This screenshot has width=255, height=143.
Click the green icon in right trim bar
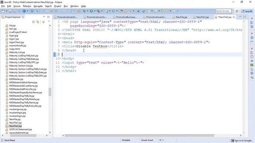[252, 65]
